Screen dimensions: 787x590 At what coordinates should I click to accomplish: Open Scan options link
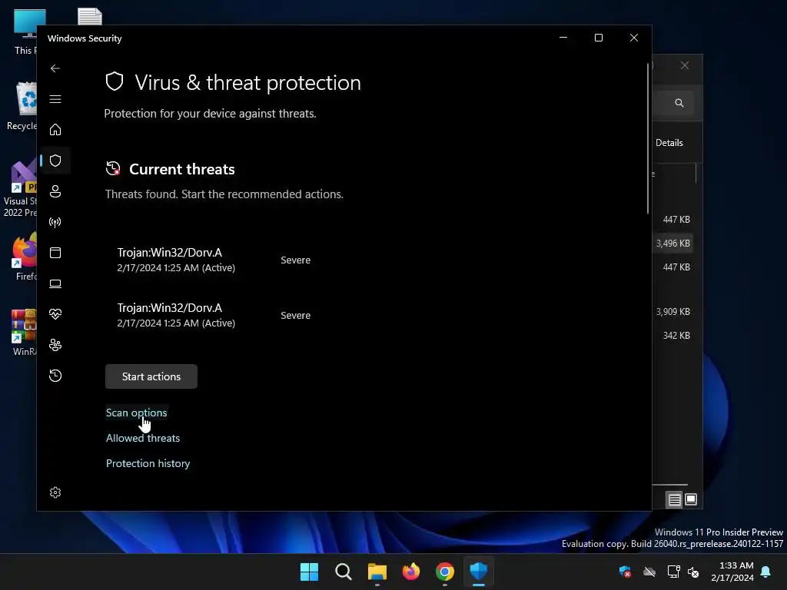(137, 413)
